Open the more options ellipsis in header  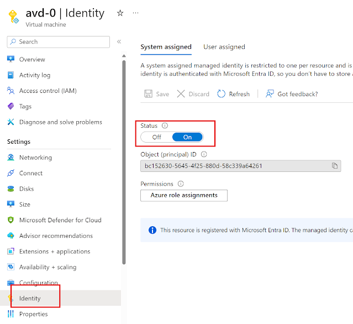[135, 13]
